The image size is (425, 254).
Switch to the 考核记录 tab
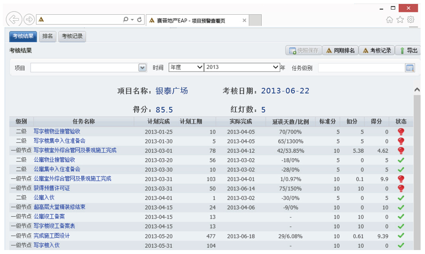[72, 37]
